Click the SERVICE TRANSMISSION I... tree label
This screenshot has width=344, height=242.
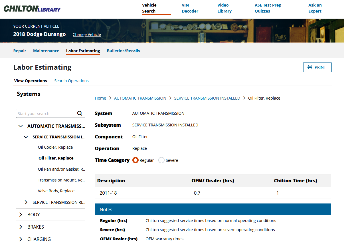tap(59, 137)
